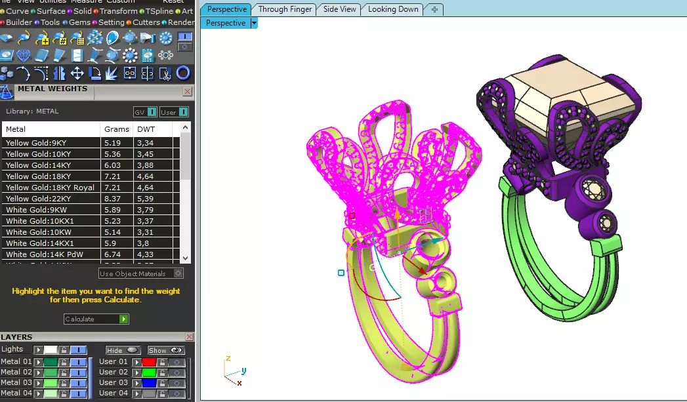Image resolution: width=687 pixels, height=402 pixels.
Task: Click gem-on-curve icon with yellow grid badge
Action: [77, 39]
